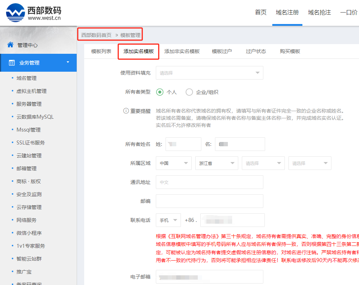Image resolution: width=359 pixels, height=285 pixels.
Task: Open the 浙江省 province dropdown
Action: [217, 163]
